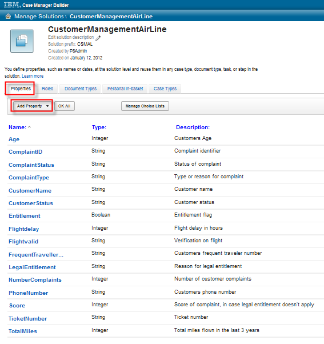Open the Flightvalid property
Image resolution: width=324 pixels, height=344 pixels.
tap(23, 242)
